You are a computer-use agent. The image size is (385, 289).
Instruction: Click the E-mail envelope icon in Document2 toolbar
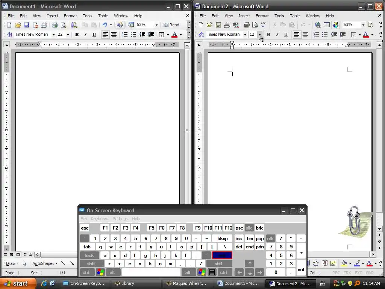click(227, 25)
